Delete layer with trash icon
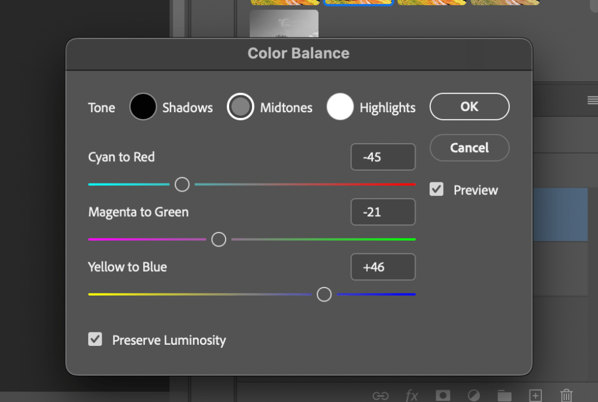The width and height of the screenshot is (598, 402). (x=566, y=396)
